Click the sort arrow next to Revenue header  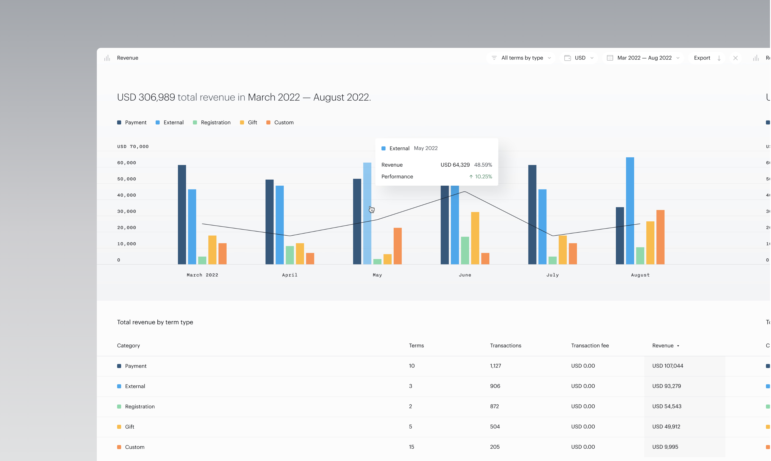click(x=679, y=346)
